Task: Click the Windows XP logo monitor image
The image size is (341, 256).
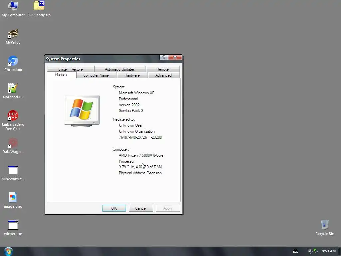Action: [x=82, y=111]
